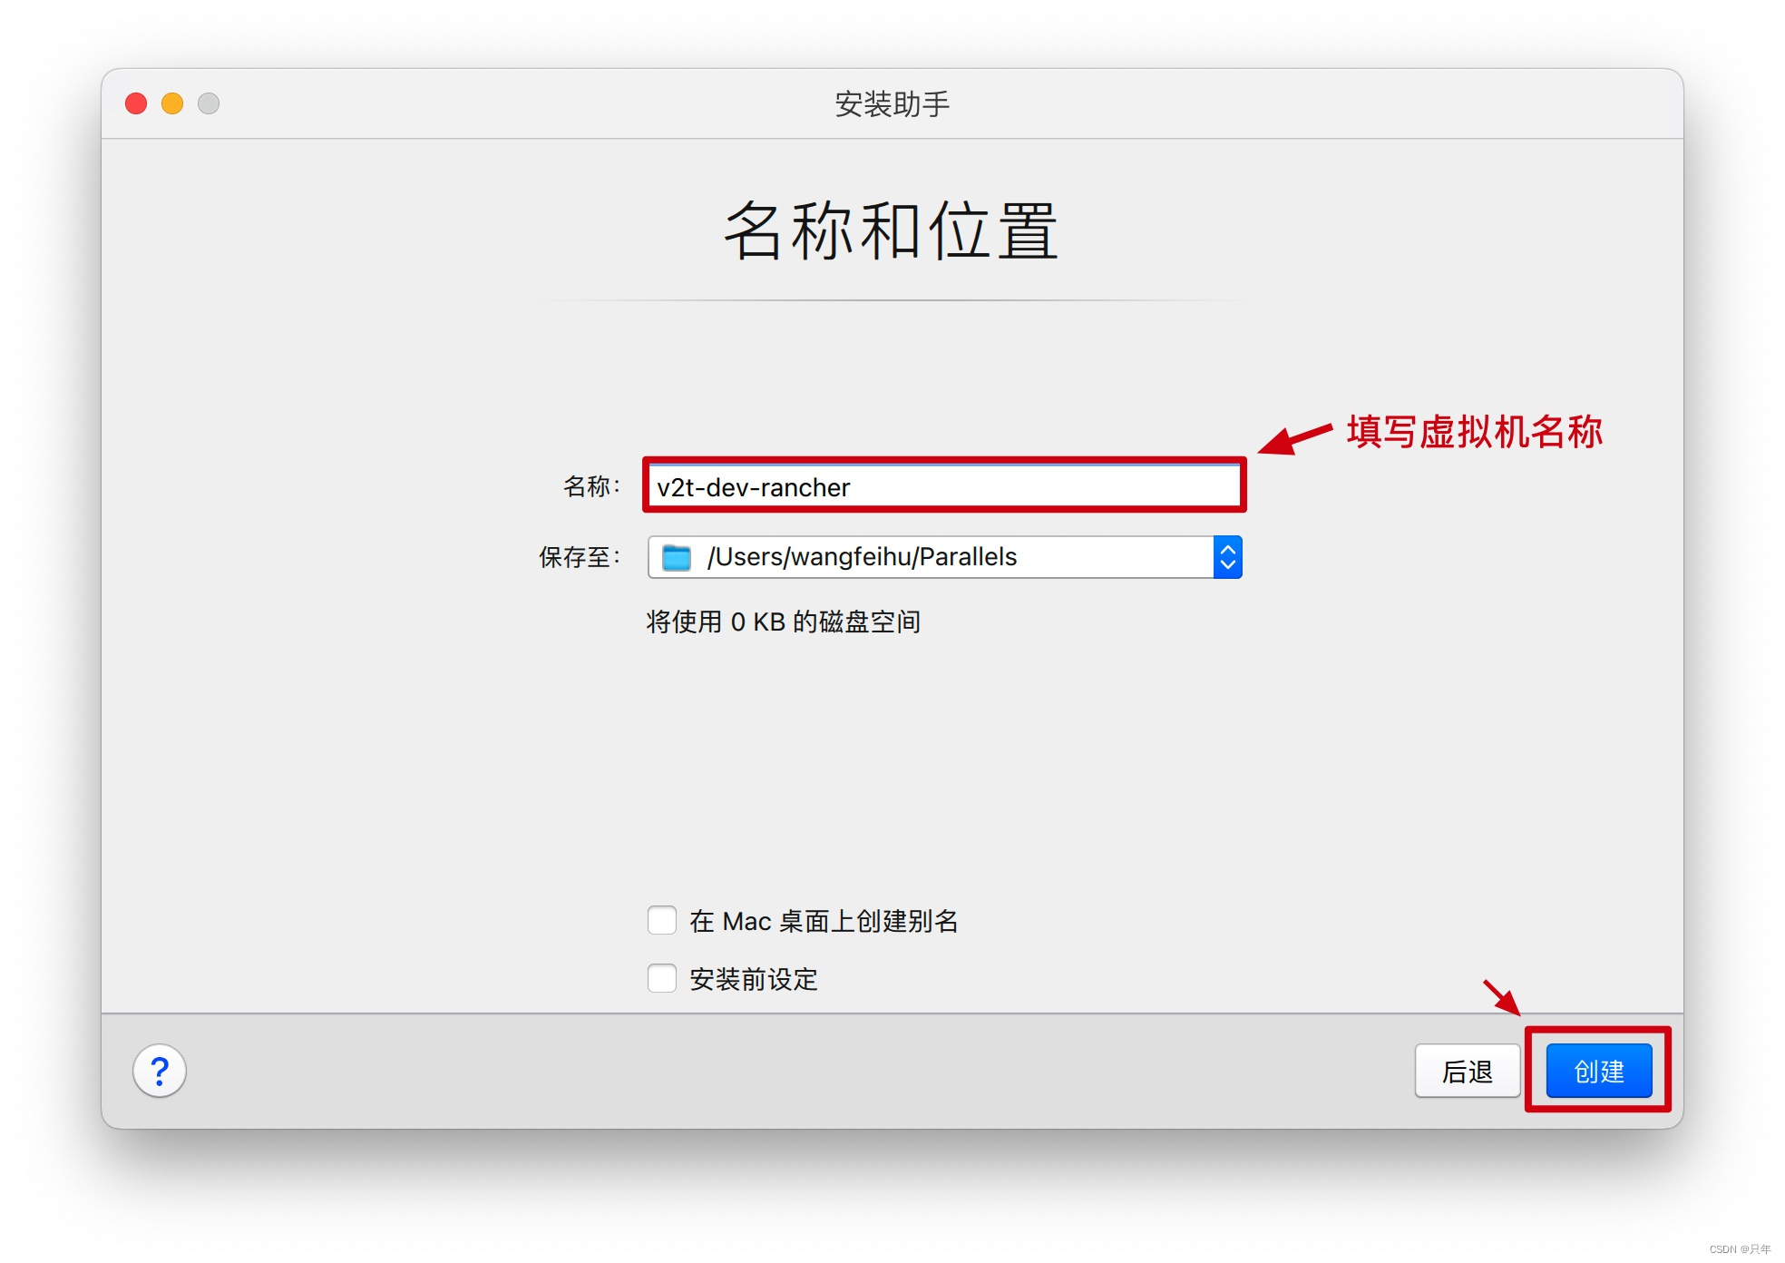Open help with the question mark icon
This screenshot has height=1263, width=1785.
click(160, 1071)
